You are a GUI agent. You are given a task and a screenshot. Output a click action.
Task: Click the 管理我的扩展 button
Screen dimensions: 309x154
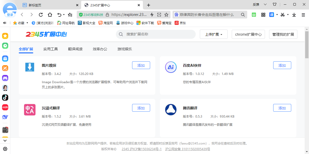click(283, 34)
